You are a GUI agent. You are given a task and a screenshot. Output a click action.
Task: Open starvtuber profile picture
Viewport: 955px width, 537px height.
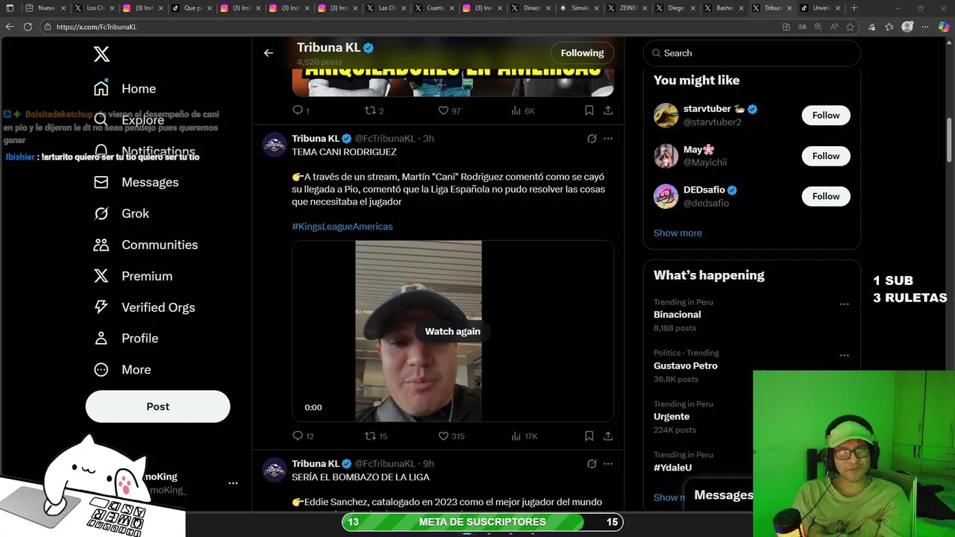(666, 115)
